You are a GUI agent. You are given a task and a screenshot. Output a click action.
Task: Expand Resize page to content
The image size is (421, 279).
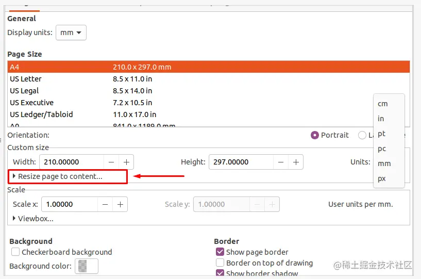tap(58, 176)
